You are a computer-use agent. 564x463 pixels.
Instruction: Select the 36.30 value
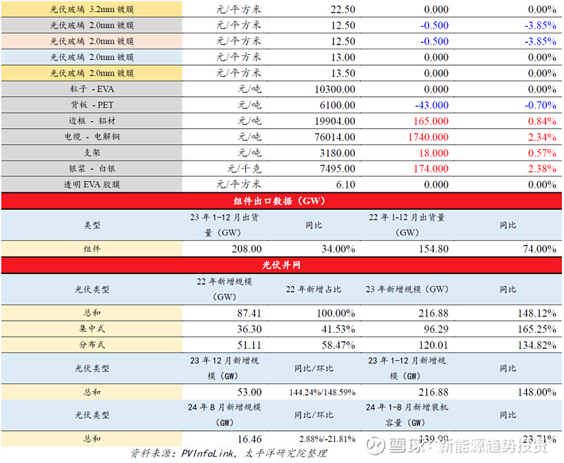pyautogui.click(x=249, y=329)
